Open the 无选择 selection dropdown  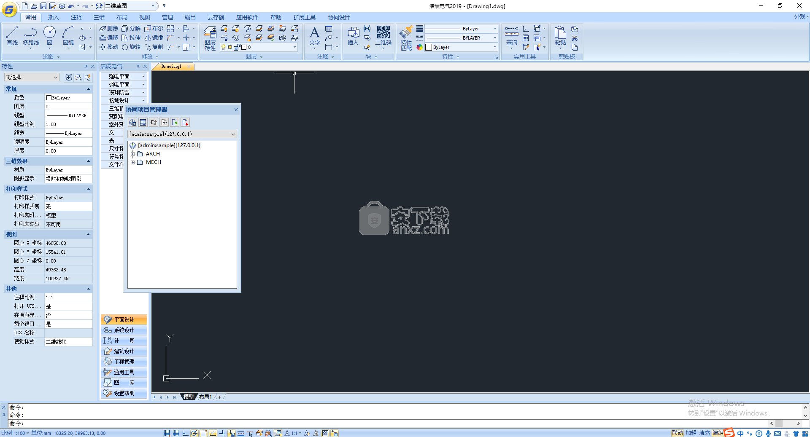point(32,77)
